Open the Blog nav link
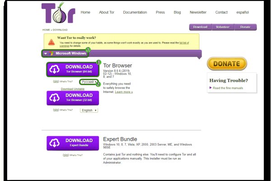Screen dimensions: 271x181 (177, 12)
